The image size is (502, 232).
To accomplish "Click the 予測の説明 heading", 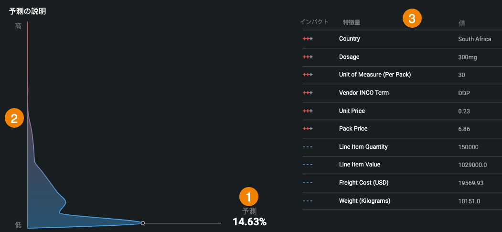I will (28, 11).
